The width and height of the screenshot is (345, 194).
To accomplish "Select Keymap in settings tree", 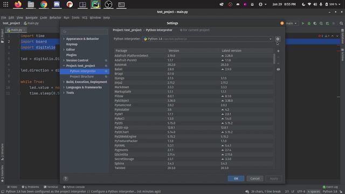I will tap(72, 44).
